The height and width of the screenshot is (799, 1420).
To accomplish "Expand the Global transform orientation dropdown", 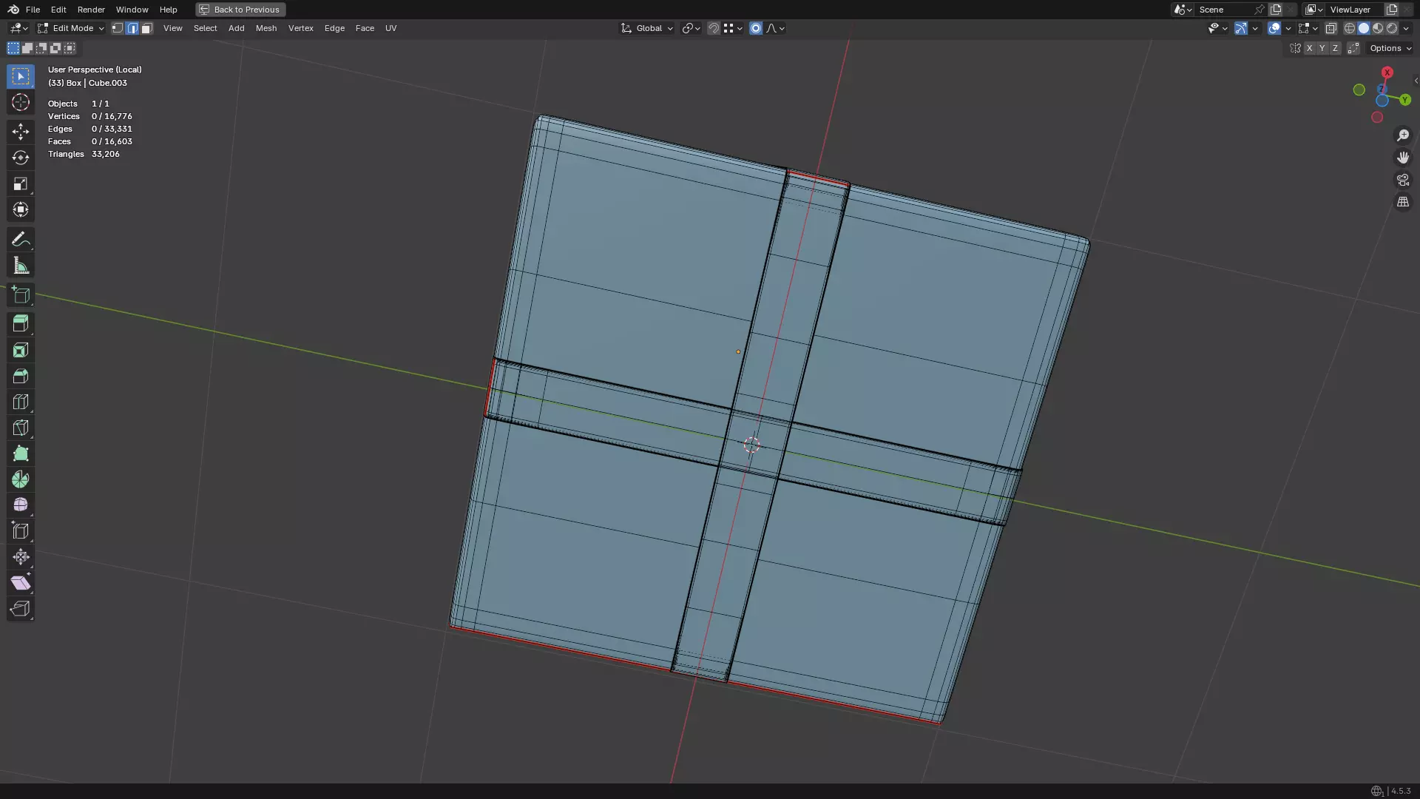I will pos(648,28).
